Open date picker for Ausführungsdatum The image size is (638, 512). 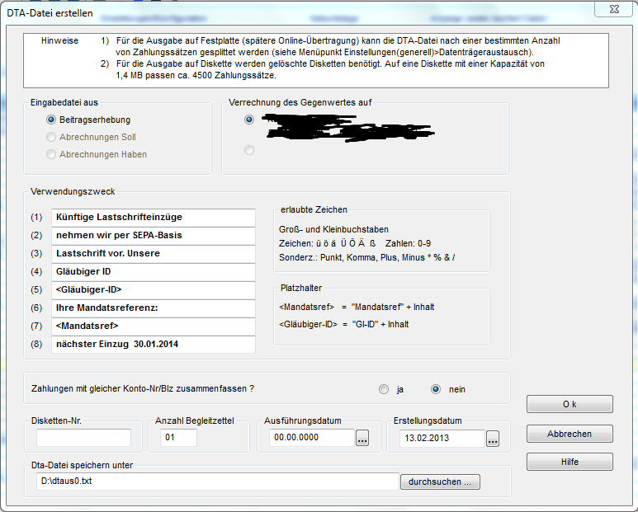[362, 439]
